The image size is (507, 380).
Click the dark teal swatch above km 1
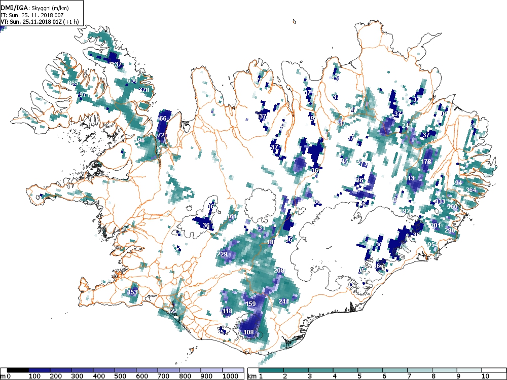point(271,370)
